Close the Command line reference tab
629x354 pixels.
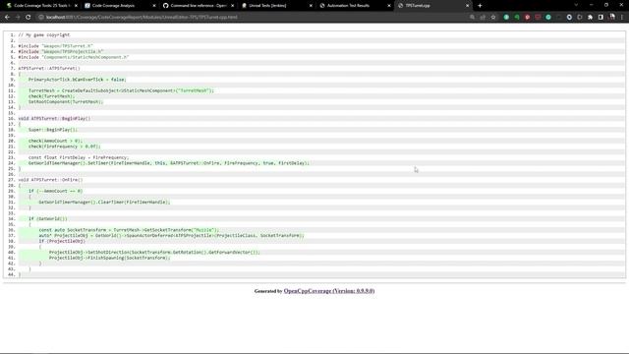click(x=232, y=6)
